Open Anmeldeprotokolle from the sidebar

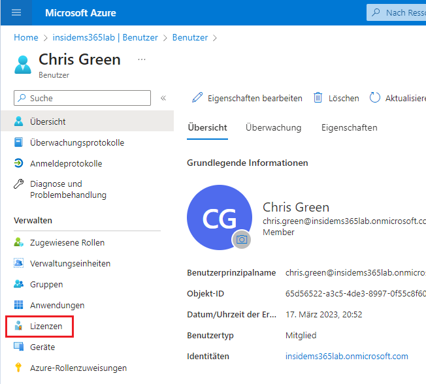click(x=66, y=163)
